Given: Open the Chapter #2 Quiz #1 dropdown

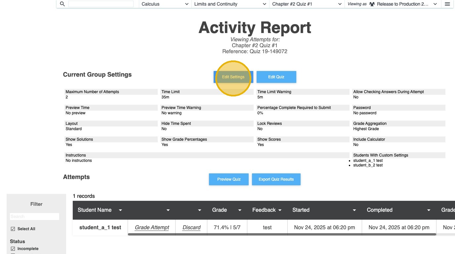Looking at the screenshot, I should (x=307, y=4).
